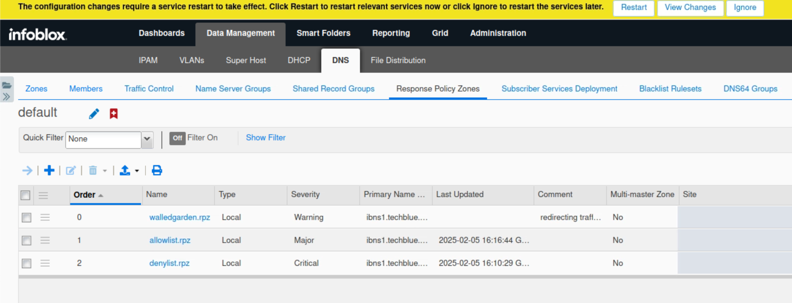Expand the Export options dropdown arrow

pyautogui.click(x=137, y=171)
